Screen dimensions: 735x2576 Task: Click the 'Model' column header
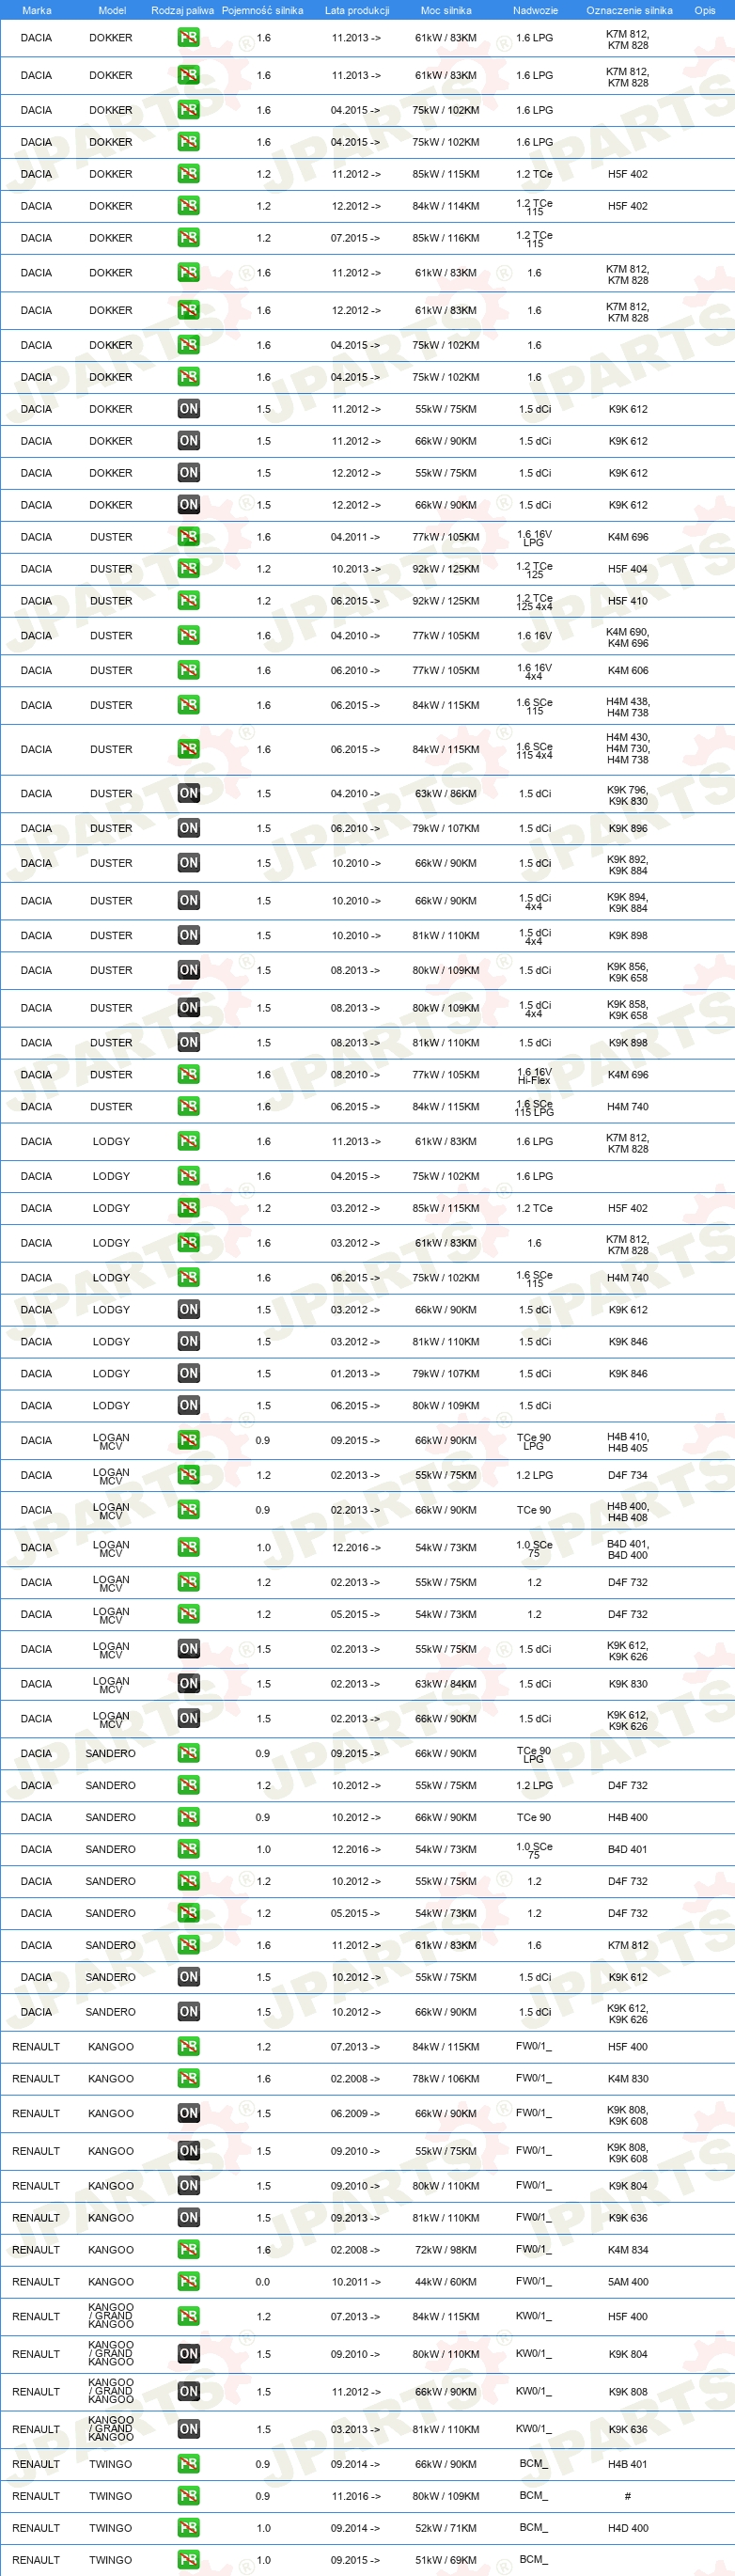click(112, 10)
